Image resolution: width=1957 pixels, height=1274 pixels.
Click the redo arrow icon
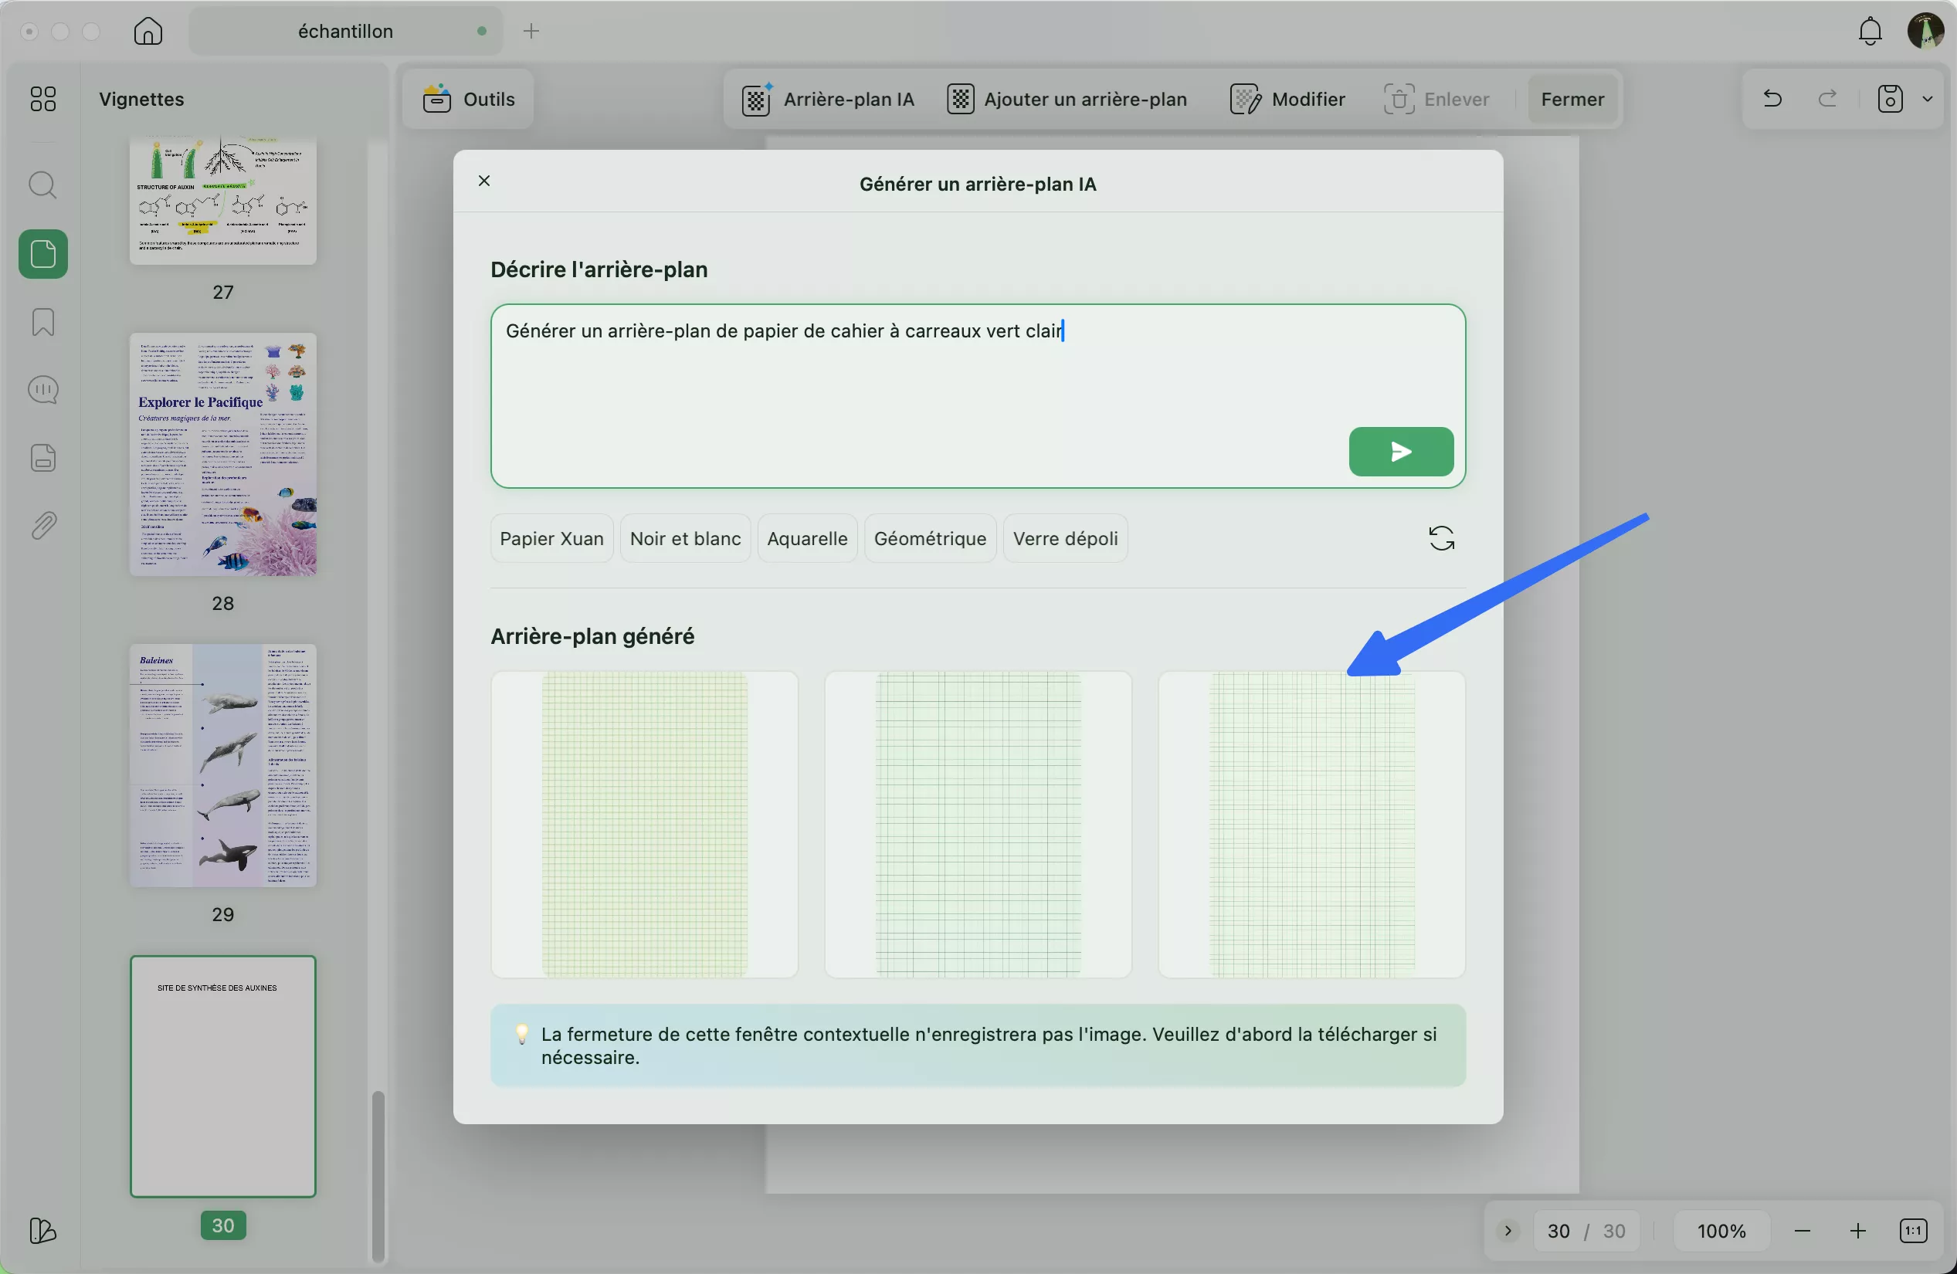[1827, 99]
